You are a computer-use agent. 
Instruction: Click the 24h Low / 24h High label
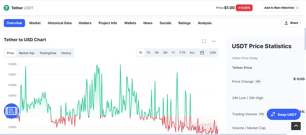click(248, 98)
